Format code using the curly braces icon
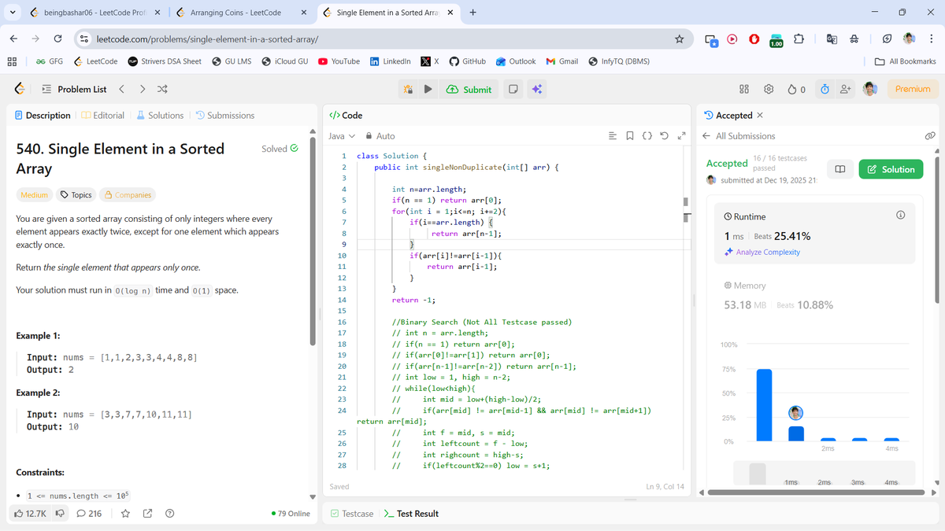Screen dimensions: 945x531 [646, 135]
